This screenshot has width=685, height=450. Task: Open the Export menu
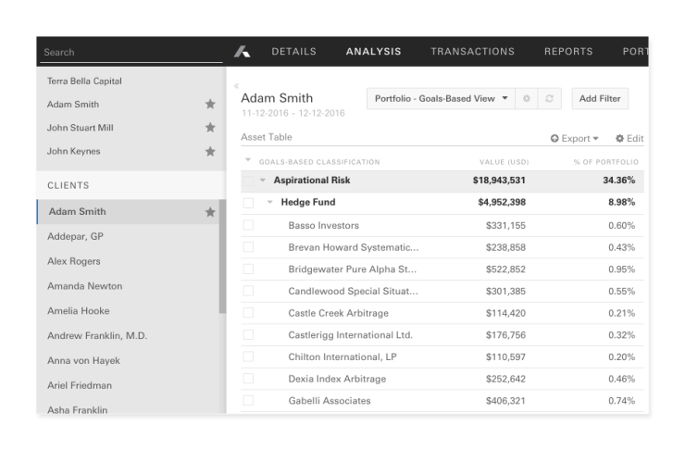coord(575,139)
